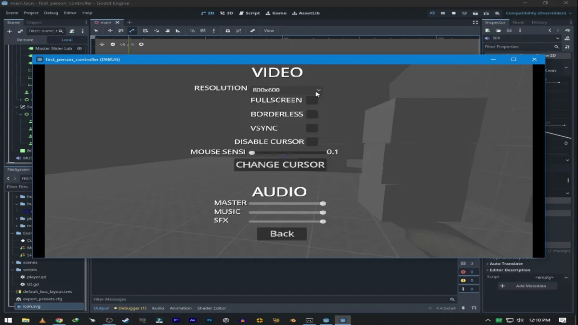This screenshot has height=325, width=578.
Task: Switch scene tree to Remote view
Action: coord(25,40)
